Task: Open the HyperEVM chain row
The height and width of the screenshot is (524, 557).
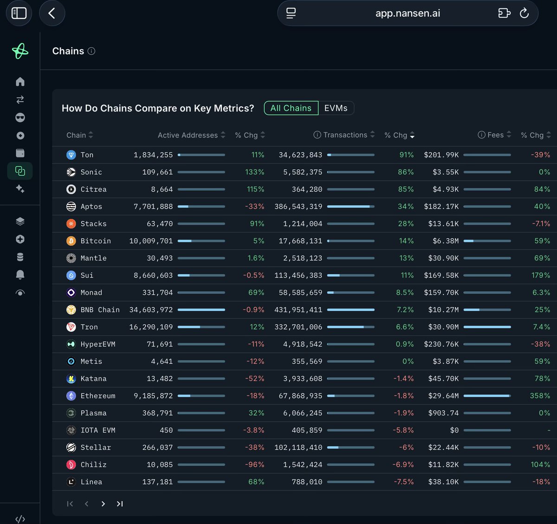Action: (x=304, y=344)
